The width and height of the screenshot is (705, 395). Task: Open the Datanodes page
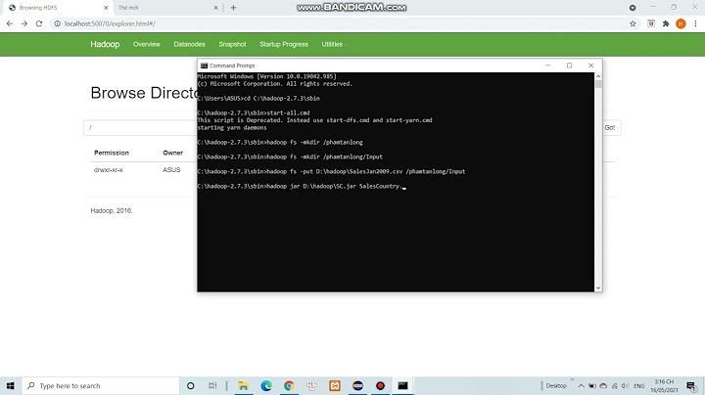click(x=189, y=44)
